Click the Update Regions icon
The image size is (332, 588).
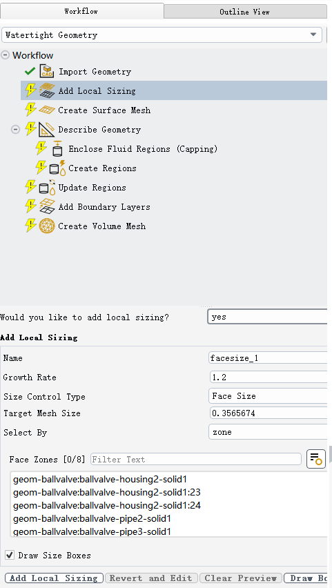pos(47,188)
